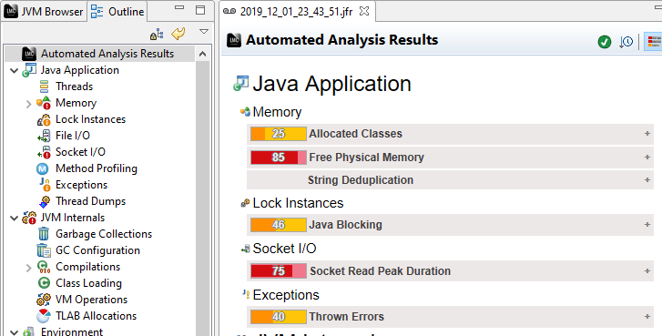This screenshot has width=662, height=336.
Task: Open the TLAB Allocations pie icon
Action: coord(44,316)
